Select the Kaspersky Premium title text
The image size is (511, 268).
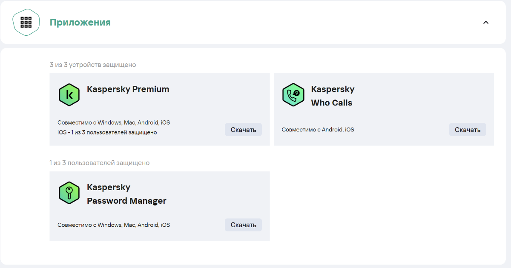(128, 89)
